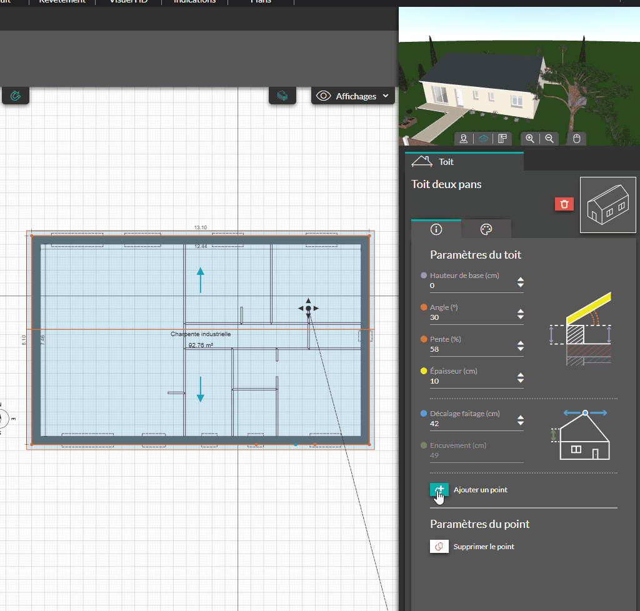Viewport: 640px width, 611px height.
Task: Click the floor levels stack icon
Action: click(x=282, y=96)
